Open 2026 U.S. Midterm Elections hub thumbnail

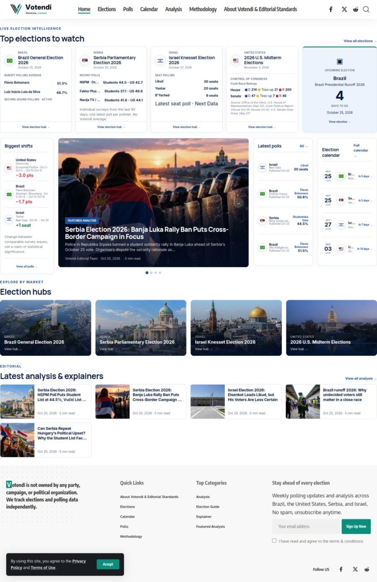tap(331, 328)
